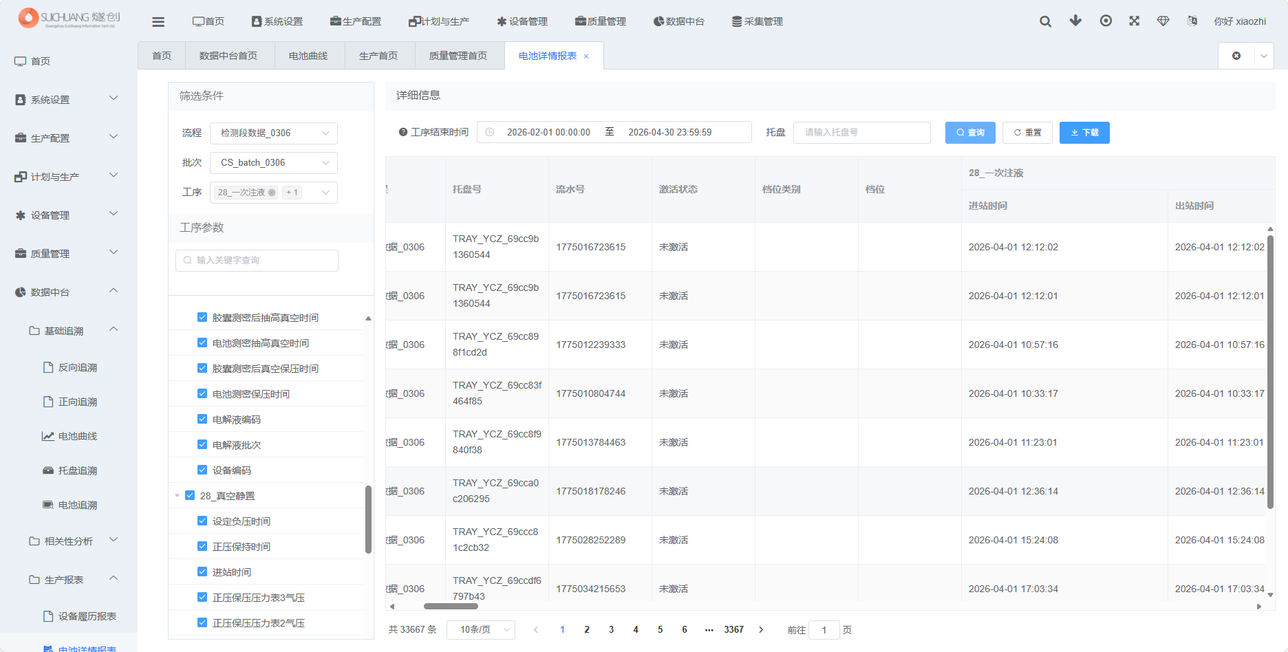Click the 下载 download button
Viewport: 1288px width, 652px height.
point(1084,132)
